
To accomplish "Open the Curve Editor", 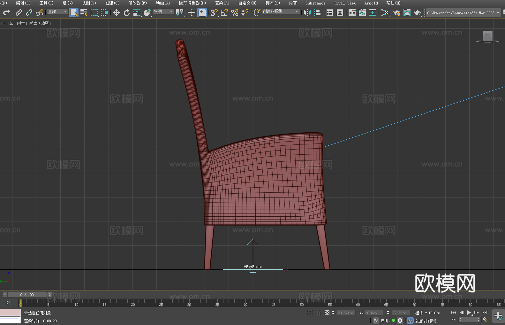I will click(362, 12).
